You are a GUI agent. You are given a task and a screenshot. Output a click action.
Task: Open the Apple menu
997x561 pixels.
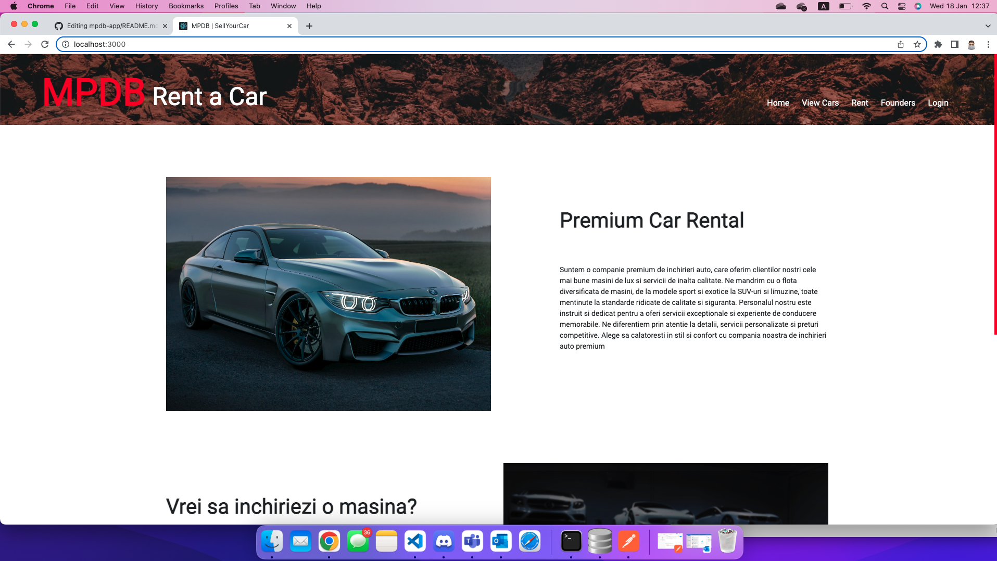click(x=14, y=6)
